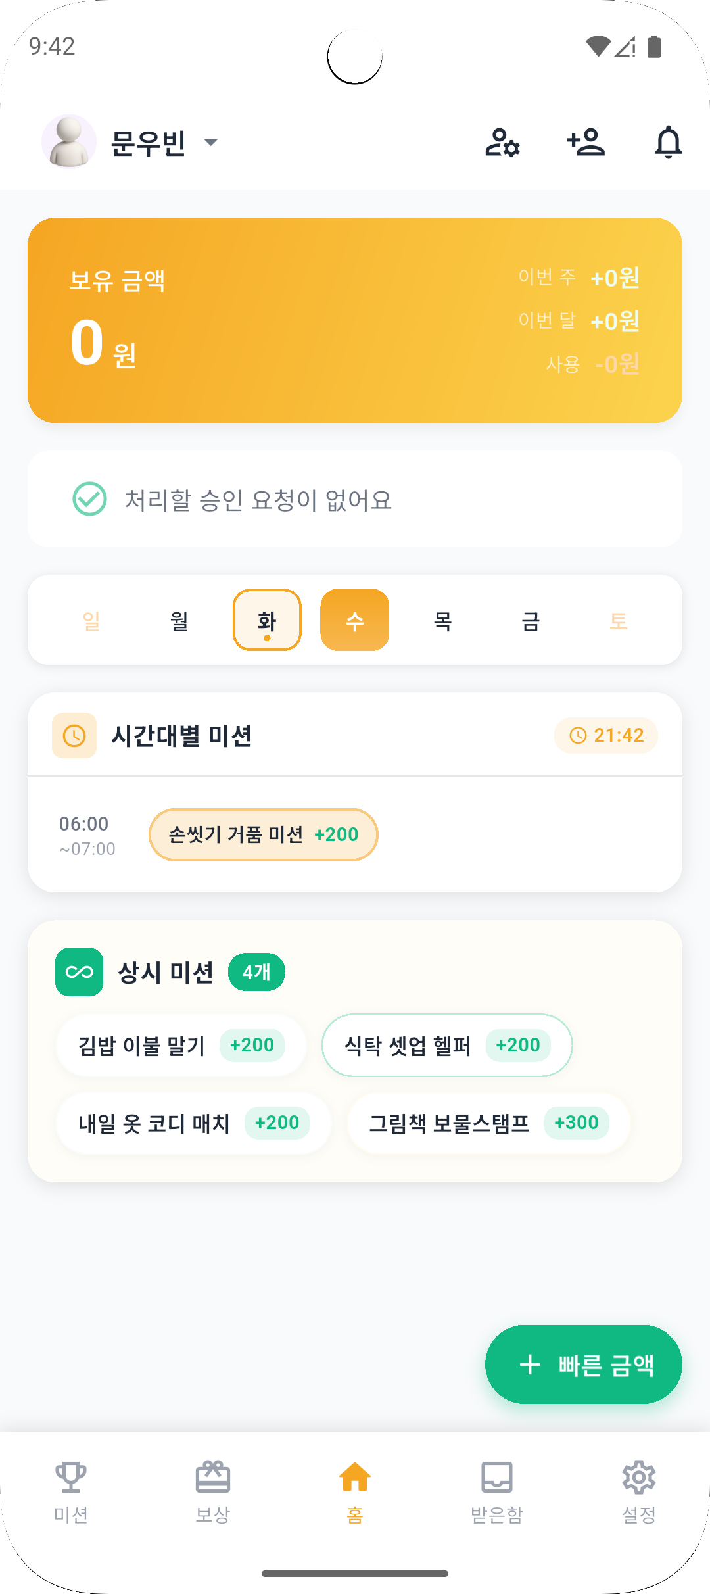Open notifications bell
This screenshot has height=1594, width=710.
coord(668,142)
